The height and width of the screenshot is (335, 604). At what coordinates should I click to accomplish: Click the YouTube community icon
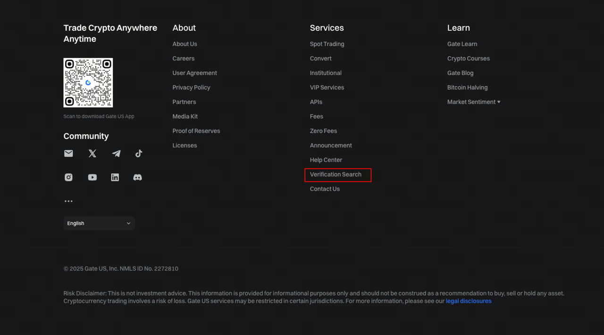coord(92,177)
